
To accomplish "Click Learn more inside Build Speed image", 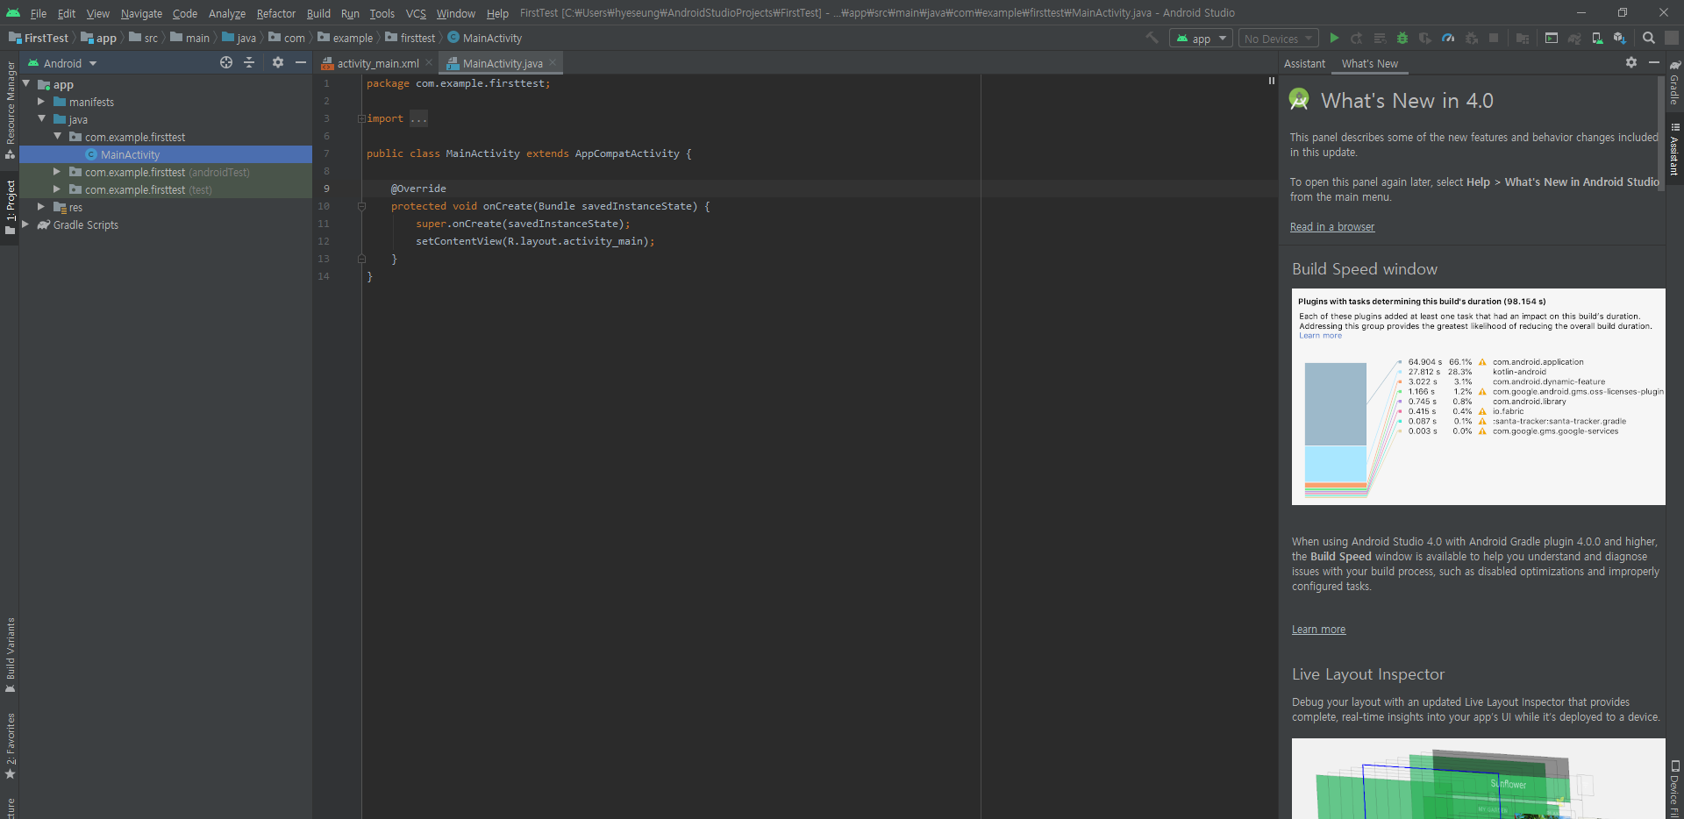I will coord(1321,336).
